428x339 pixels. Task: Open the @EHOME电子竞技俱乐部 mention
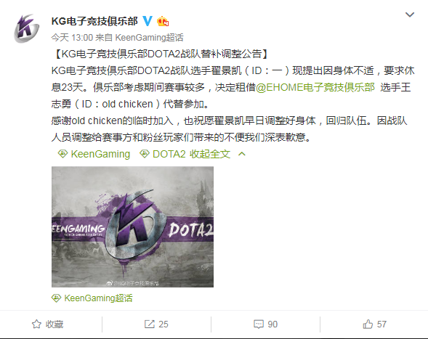coord(315,87)
